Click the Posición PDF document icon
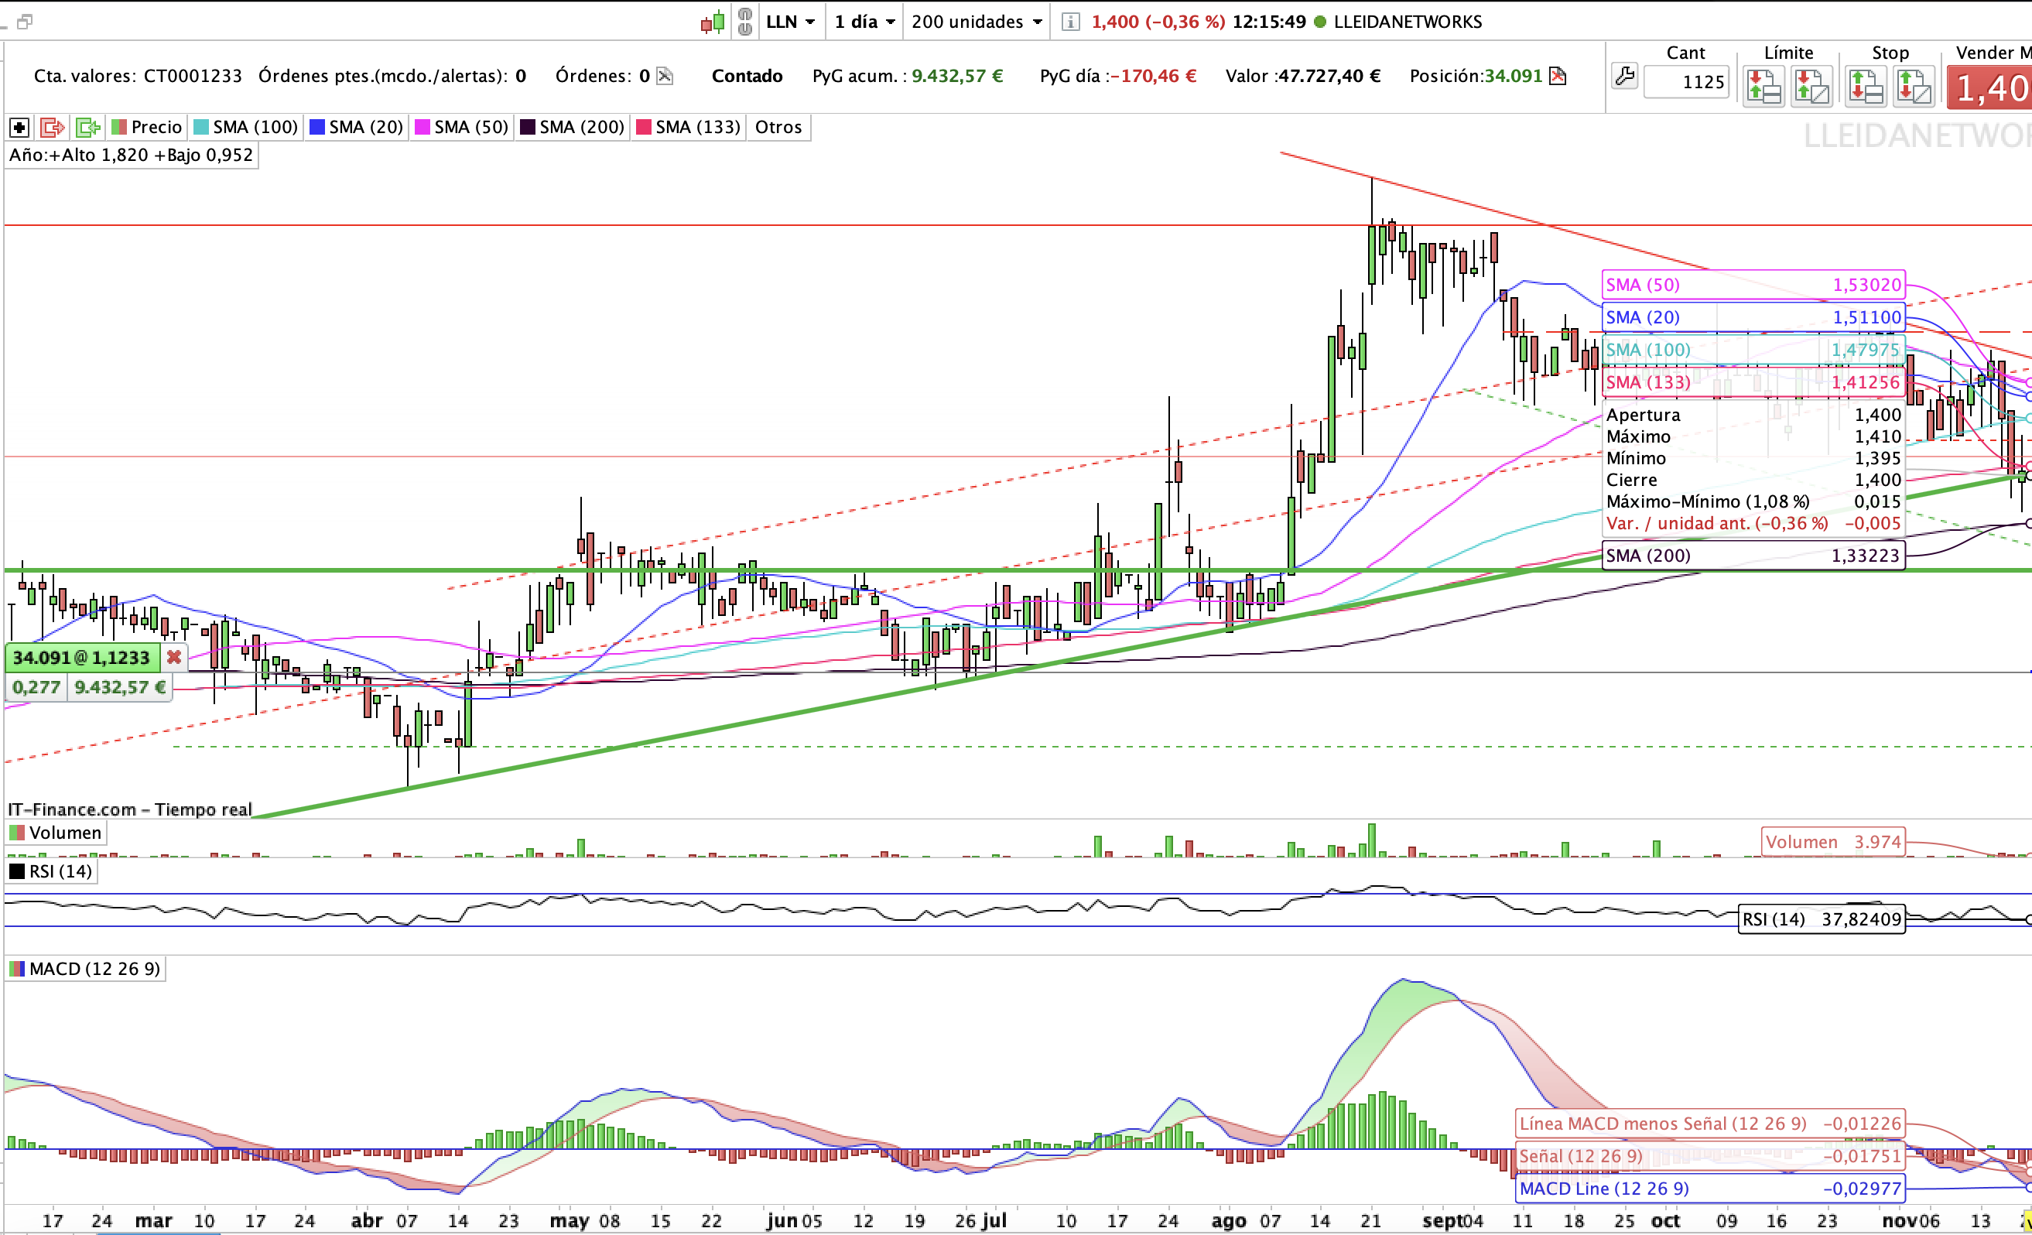2032x1235 pixels. click(x=1557, y=77)
